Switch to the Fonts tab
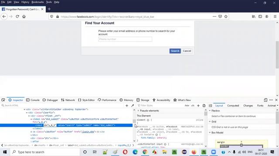Screen dimensions: 279x156 [260, 106]
